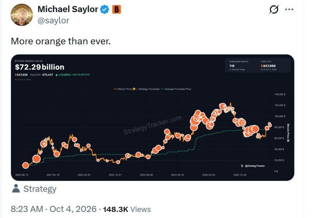Open the Strategy tagged account link

(x=40, y=189)
